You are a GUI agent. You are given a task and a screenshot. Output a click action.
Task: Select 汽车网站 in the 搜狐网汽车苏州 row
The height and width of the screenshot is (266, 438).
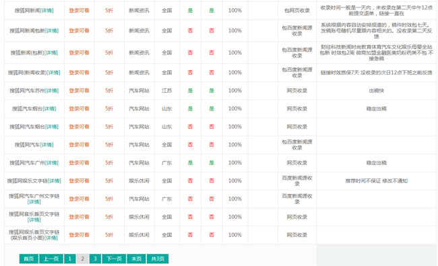point(139,91)
